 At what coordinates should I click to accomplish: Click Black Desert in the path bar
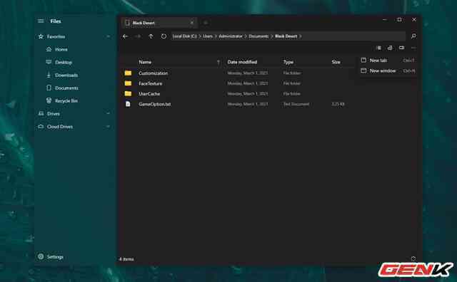(286, 36)
